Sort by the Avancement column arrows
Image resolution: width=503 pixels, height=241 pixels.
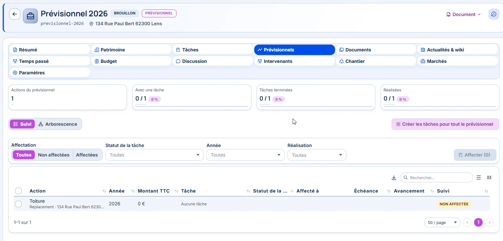click(x=432, y=191)
